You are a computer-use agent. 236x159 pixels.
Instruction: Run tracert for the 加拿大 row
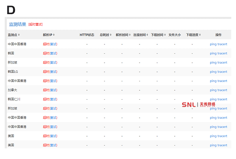(x=222, y=90)
